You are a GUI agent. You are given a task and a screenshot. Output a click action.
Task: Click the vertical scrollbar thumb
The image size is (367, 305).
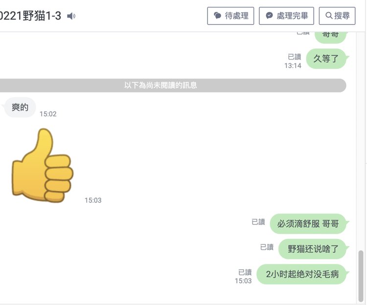(x=361, y=276)
